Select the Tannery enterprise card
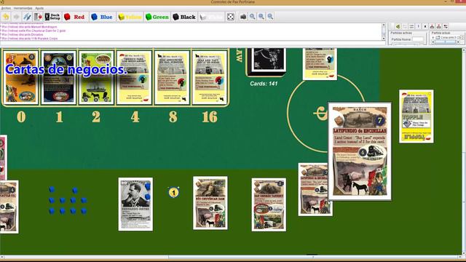Viewport: 466px width, 262px height. pyautogui.click(x=269, y=205)
